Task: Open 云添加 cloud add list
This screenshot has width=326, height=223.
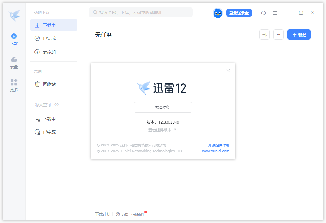Action: click(54, 52)
